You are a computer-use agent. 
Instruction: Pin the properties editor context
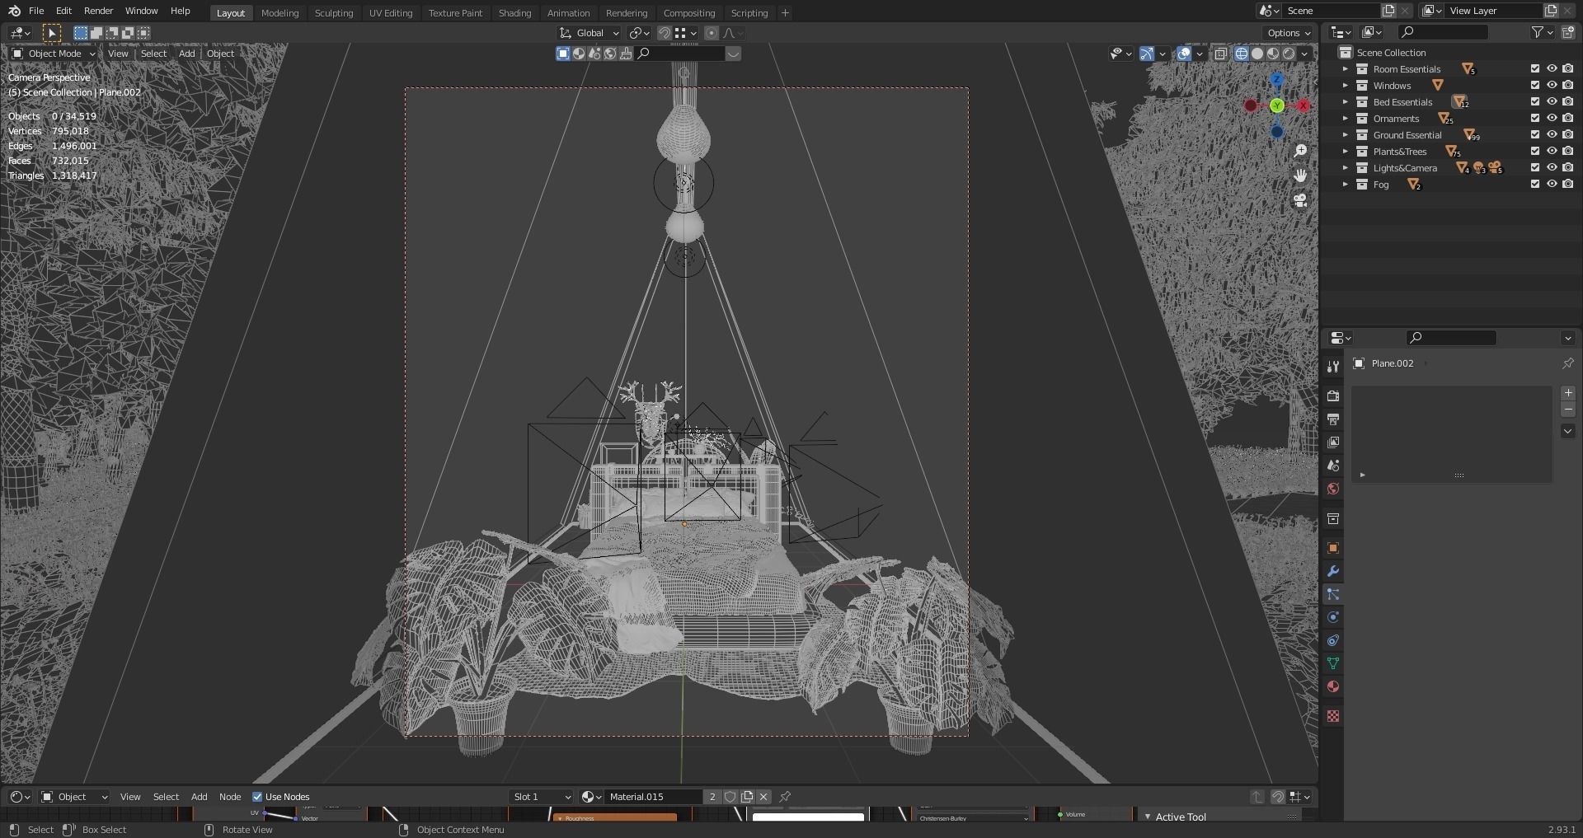1567,363
